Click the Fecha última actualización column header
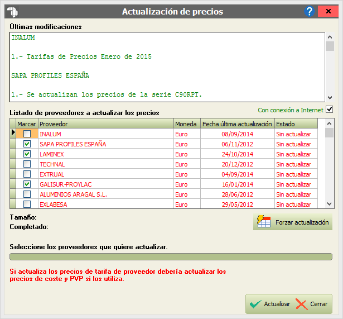This screenshot has width=343, height=319. [238, 124]
